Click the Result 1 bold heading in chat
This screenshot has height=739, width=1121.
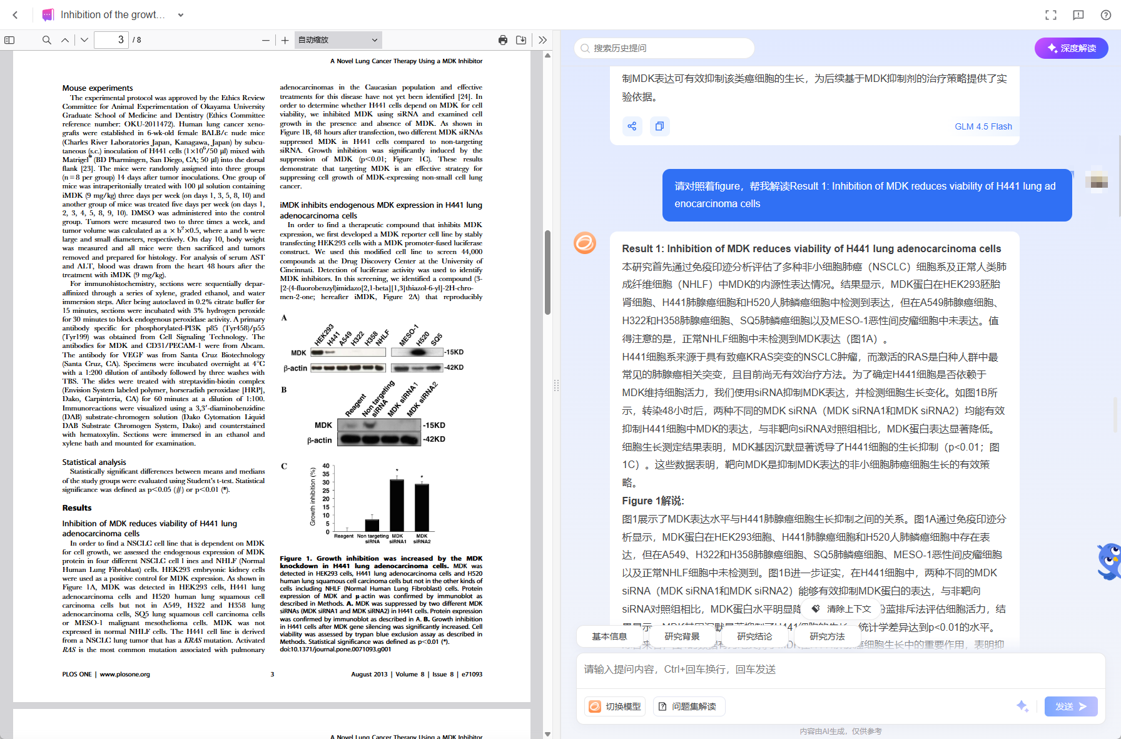tap(811, 248)
